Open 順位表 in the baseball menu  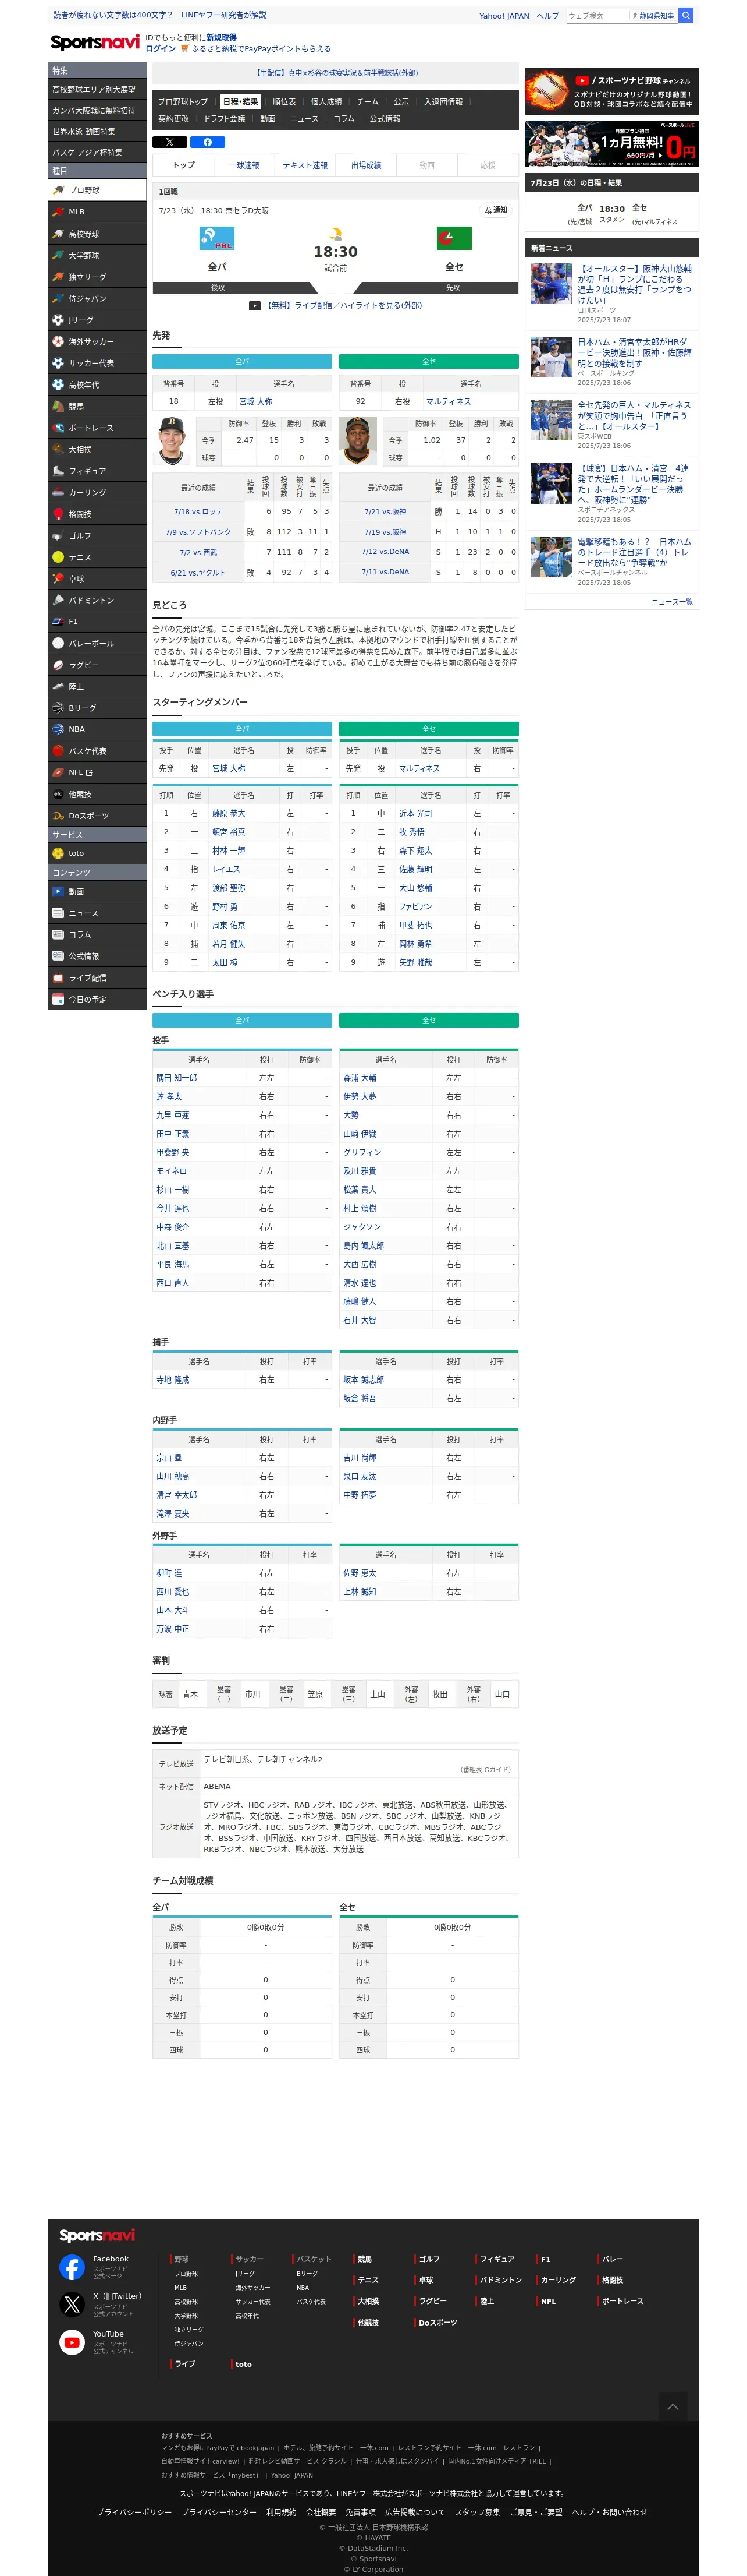click(284, 102)
